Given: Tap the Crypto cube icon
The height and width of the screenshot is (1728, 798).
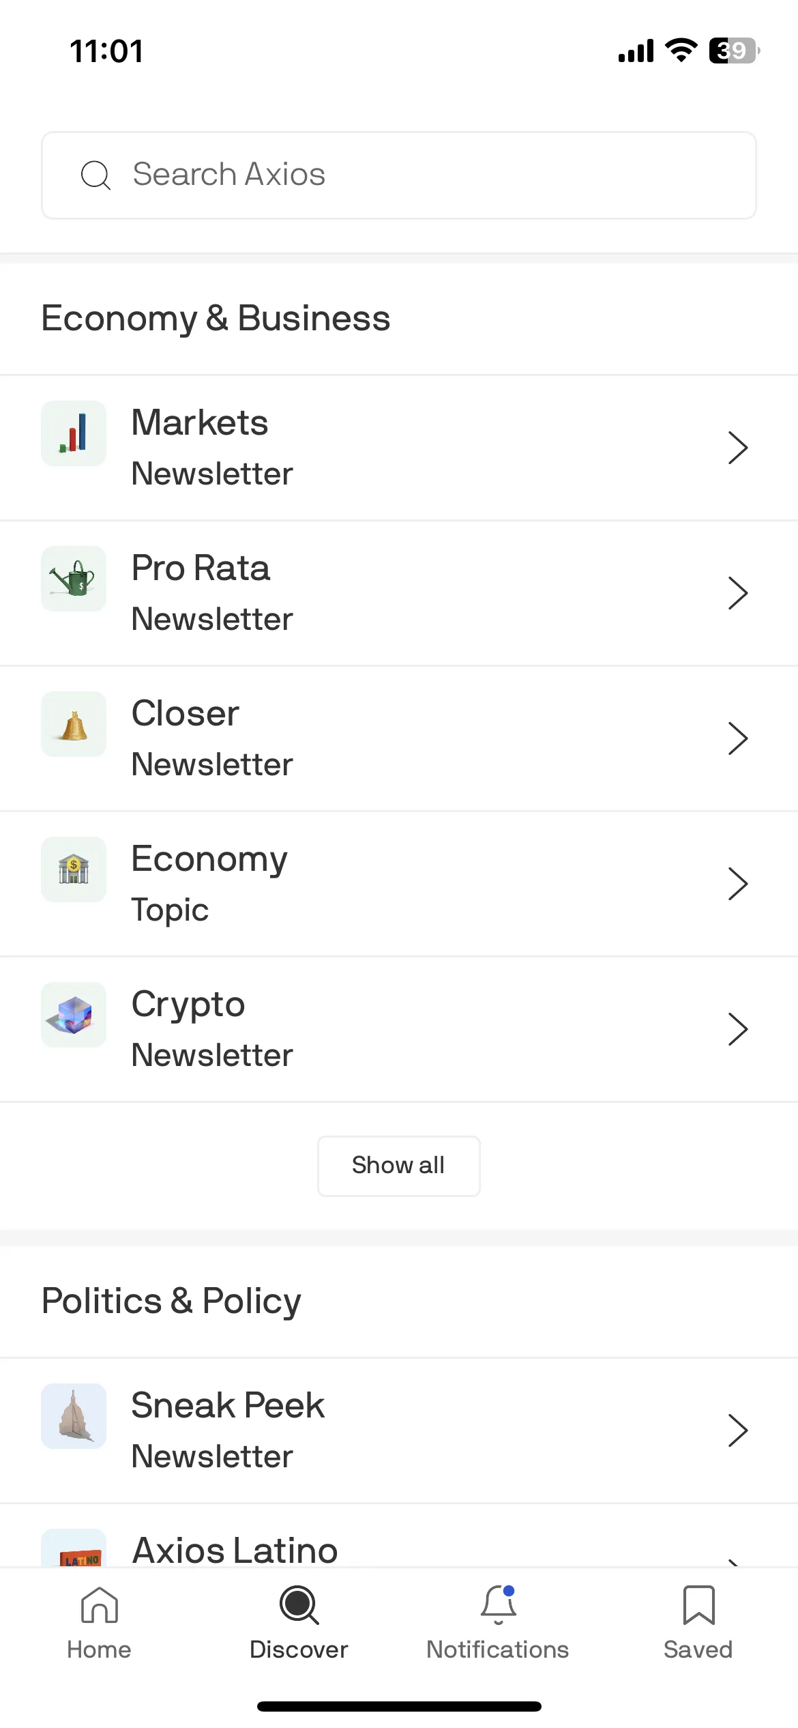Looking at the screenshot, I should pyautogui.click(x=74, y=1015).
